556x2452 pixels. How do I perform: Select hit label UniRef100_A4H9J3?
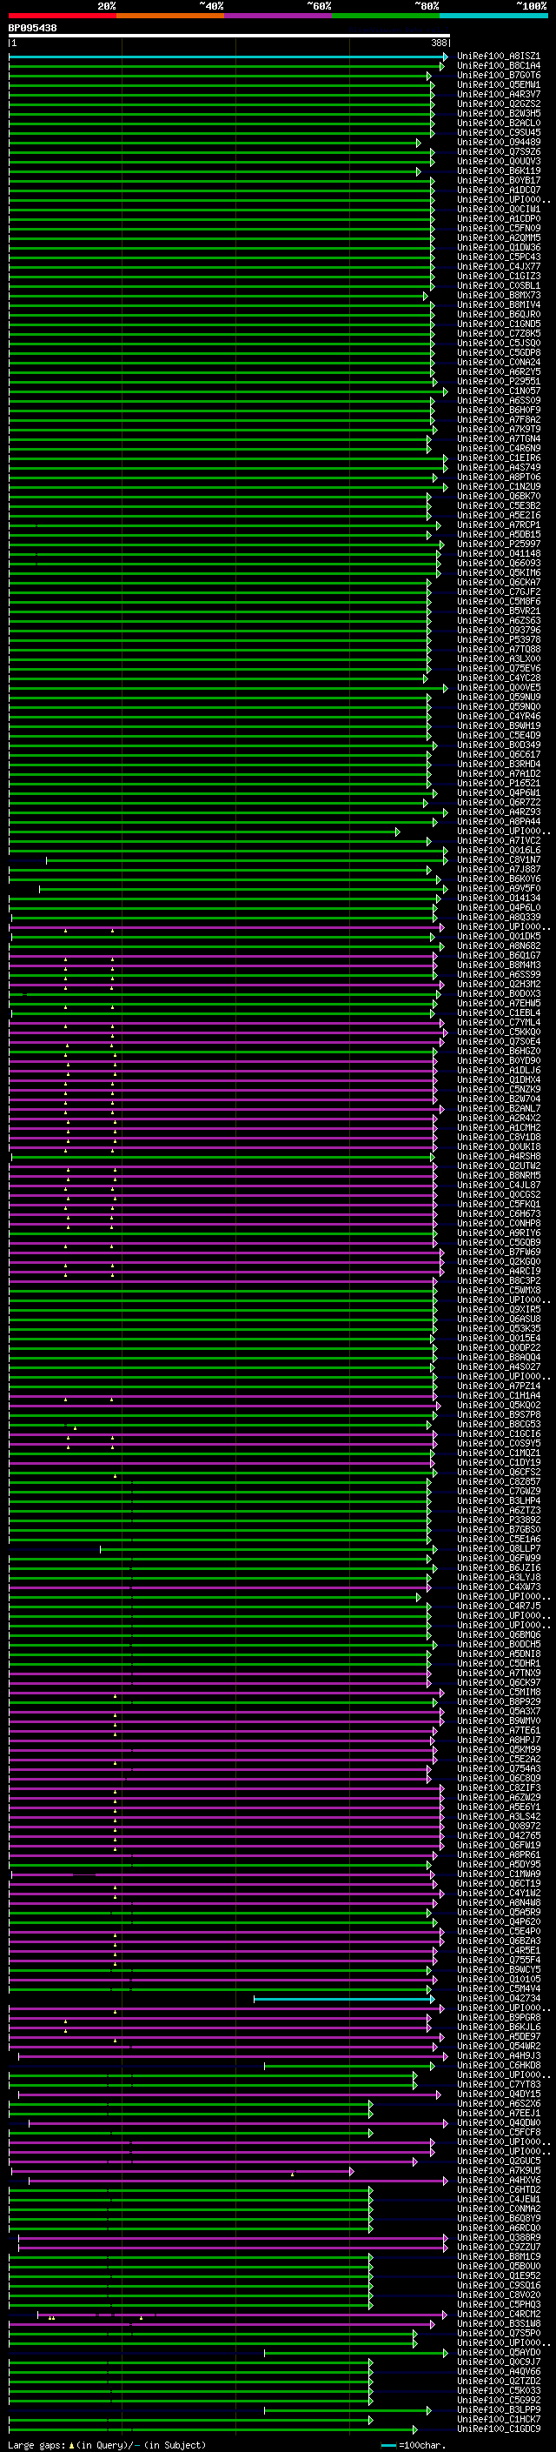click(498, 2057)
